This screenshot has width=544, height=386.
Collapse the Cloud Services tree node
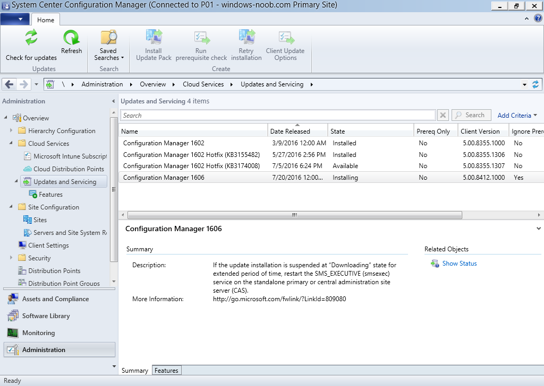[x=11, y=143]
